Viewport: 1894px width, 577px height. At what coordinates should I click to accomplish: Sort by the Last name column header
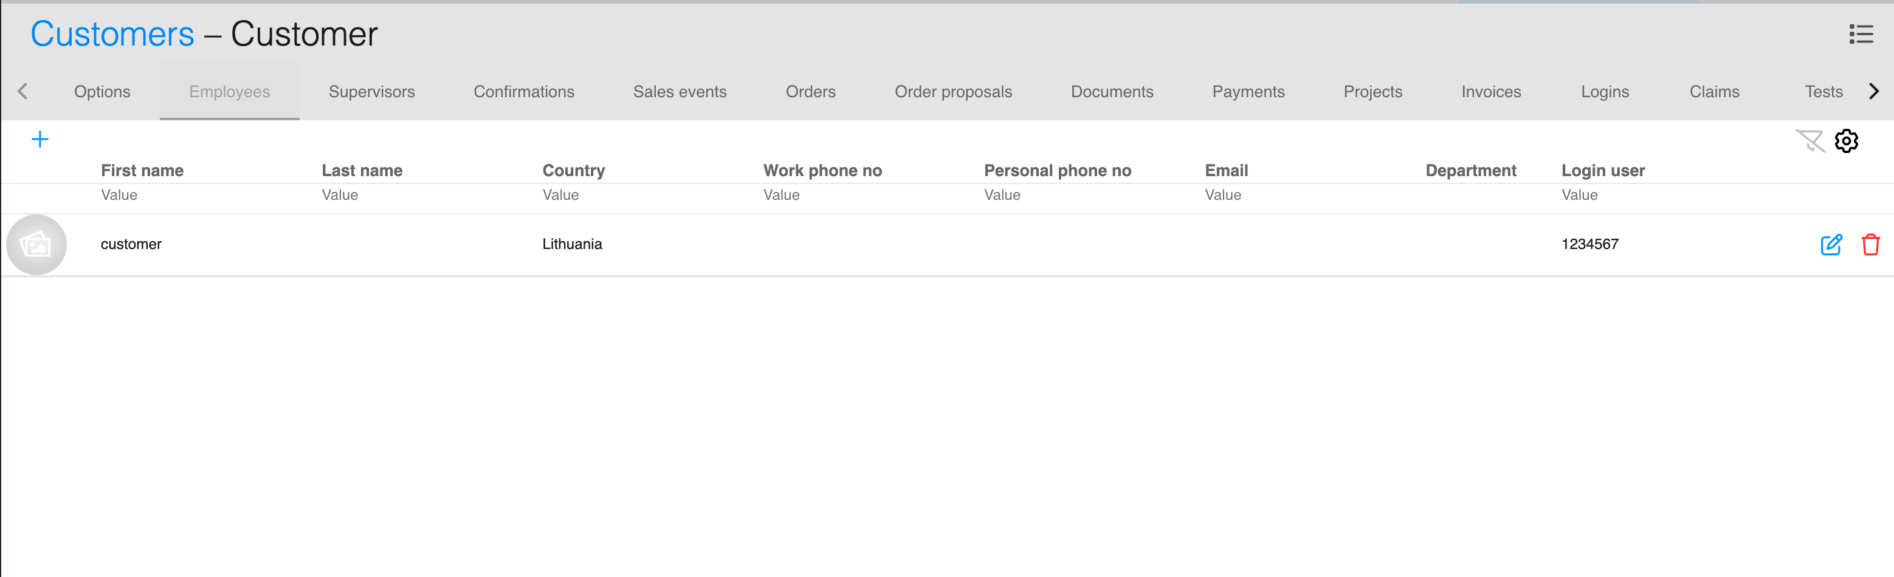click(362, 171)
